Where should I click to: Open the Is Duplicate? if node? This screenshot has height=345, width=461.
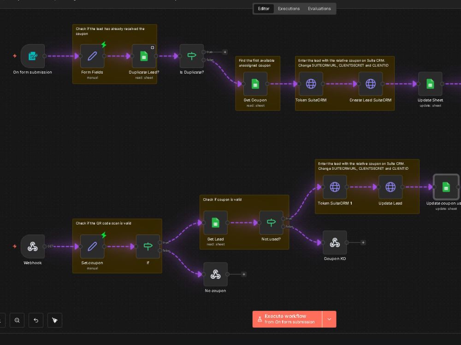pyautogui.click(x=192, y=56)
